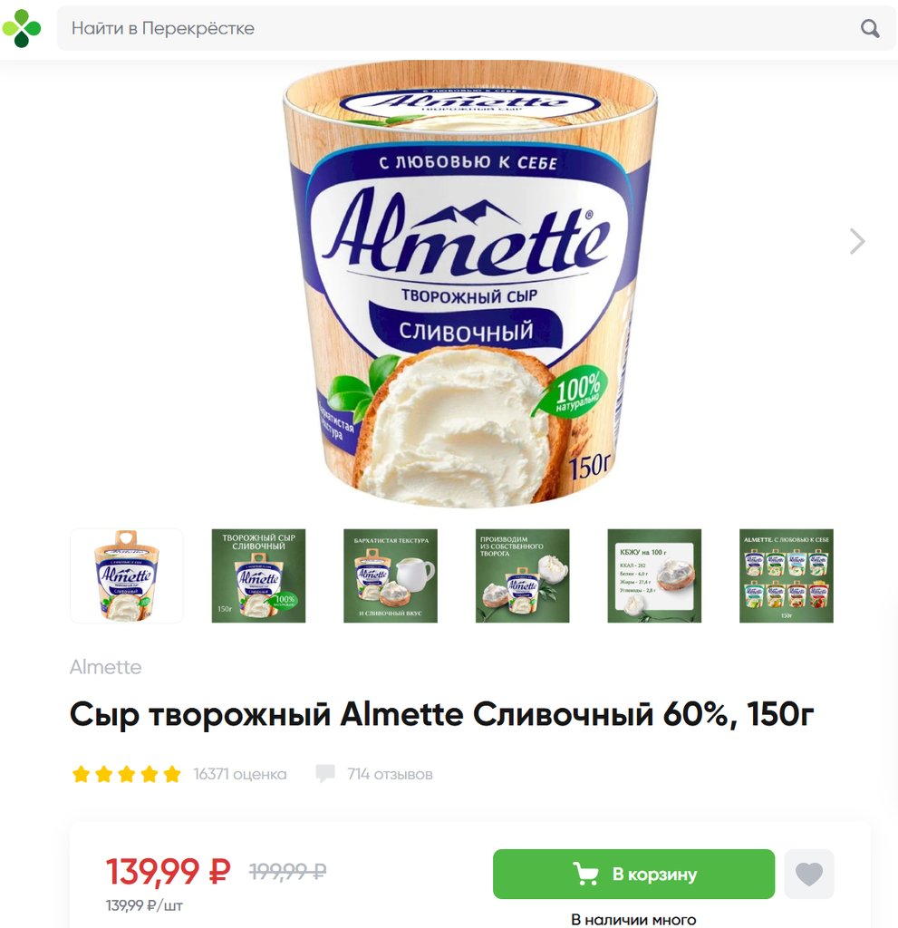Screen dimensions: 898x928
Task: Open 'Бархатистая текстура' thumbnail
Action: point(391,575)
